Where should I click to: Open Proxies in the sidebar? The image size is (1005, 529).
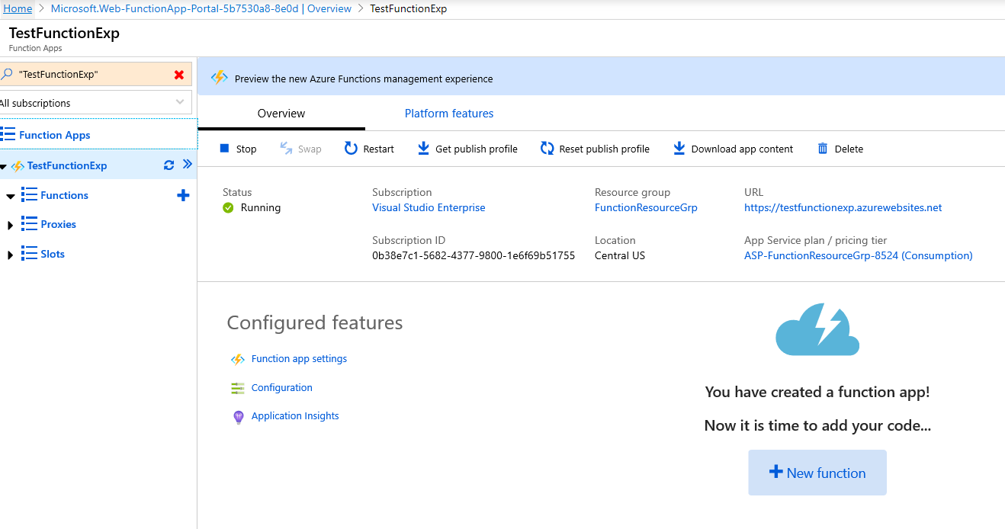pos(59,224)
